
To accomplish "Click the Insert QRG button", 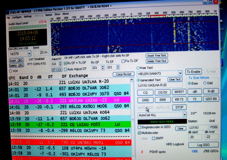I will [16, 60].
